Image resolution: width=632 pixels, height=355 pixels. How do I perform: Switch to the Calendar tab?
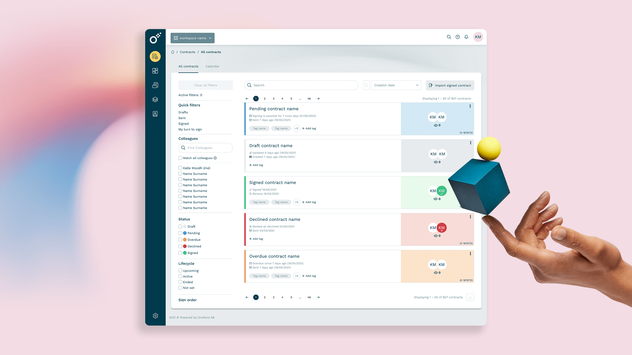(212, 66)
